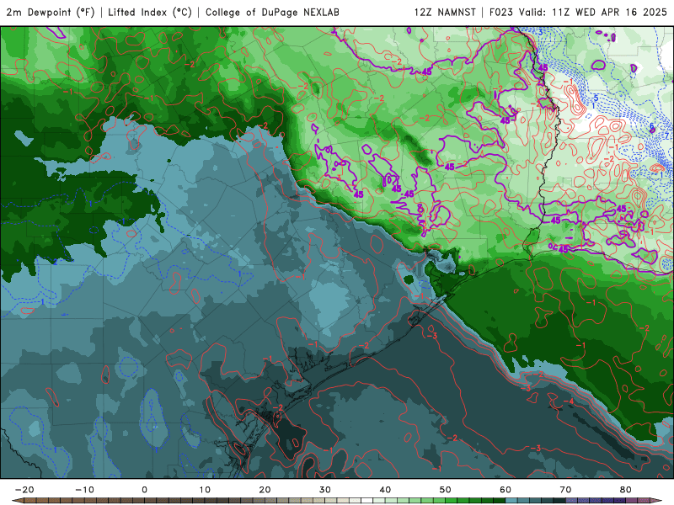Click the 'F023' forecast hour text
674x505 pixels.
(501, 12)
